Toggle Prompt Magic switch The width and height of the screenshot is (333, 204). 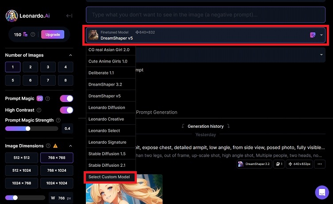(x=66, y=98)
